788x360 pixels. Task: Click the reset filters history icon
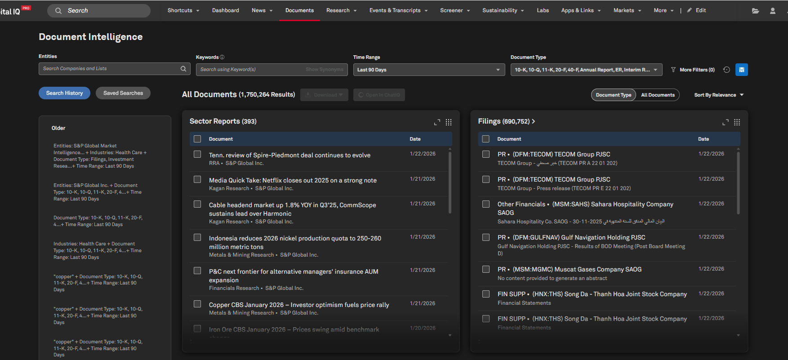tap(726, 70)
